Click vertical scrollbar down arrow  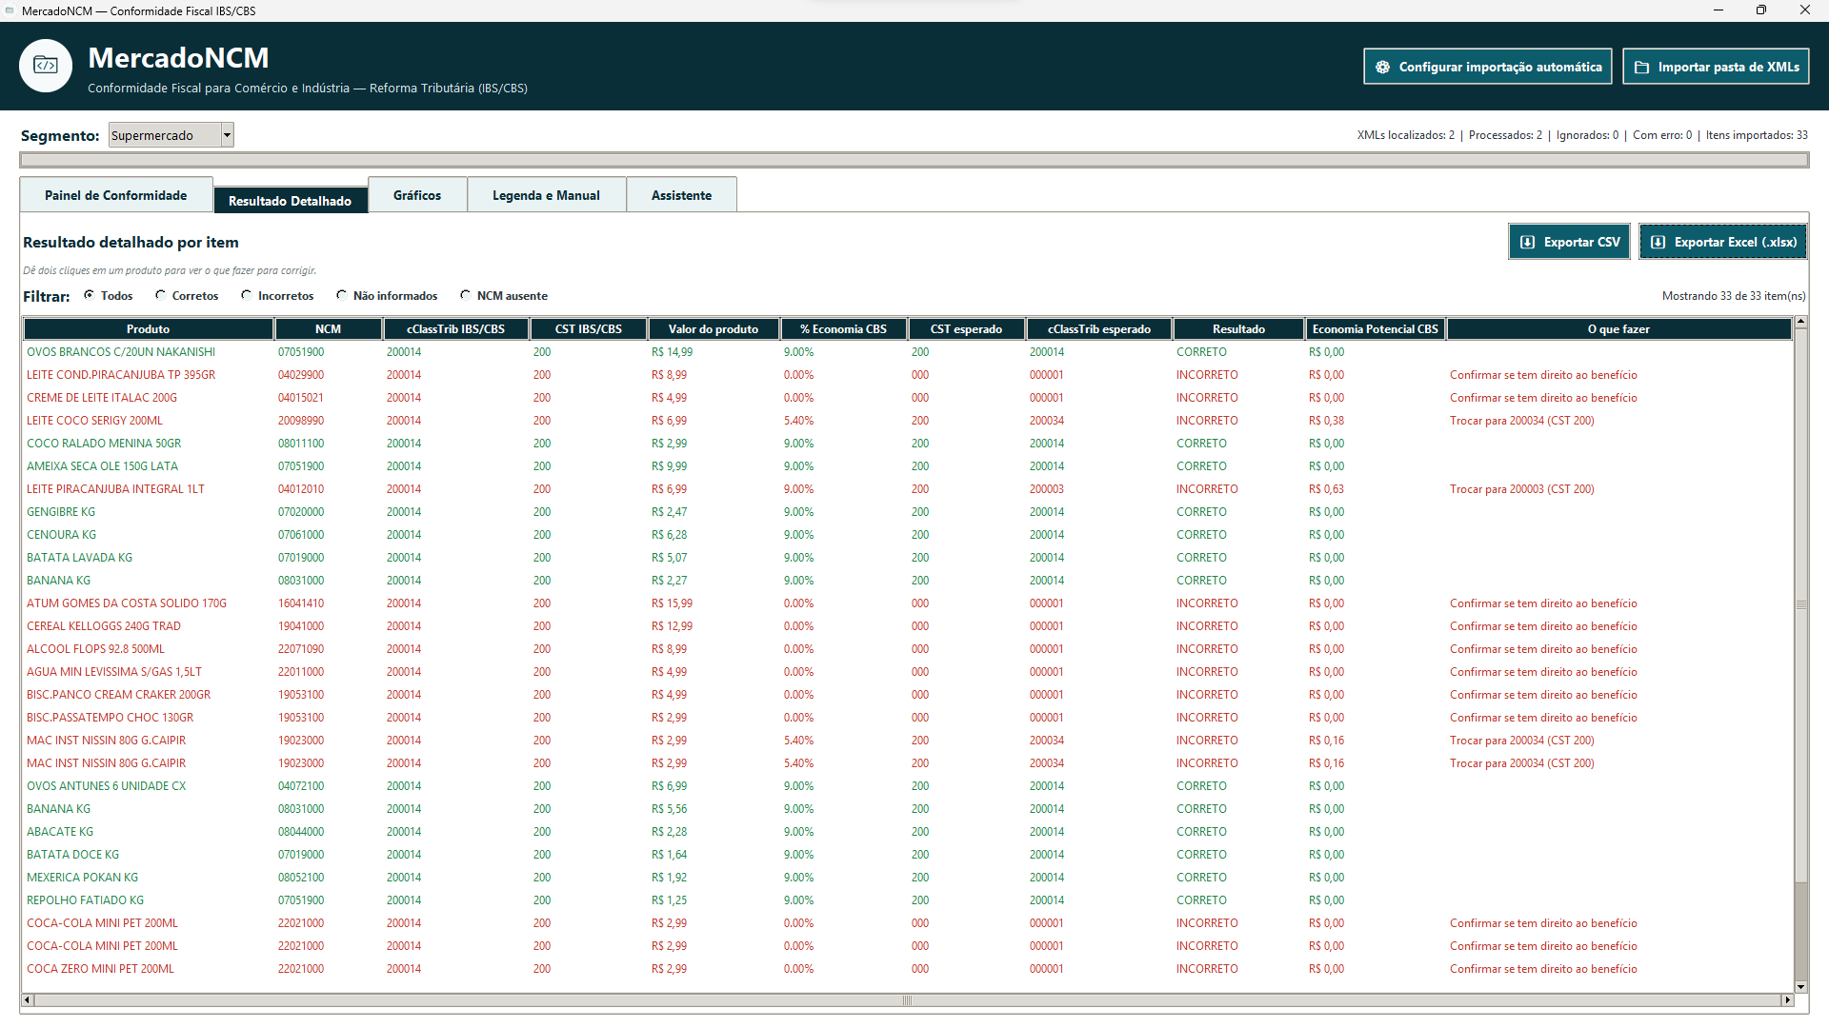[x=1800, y=987]
